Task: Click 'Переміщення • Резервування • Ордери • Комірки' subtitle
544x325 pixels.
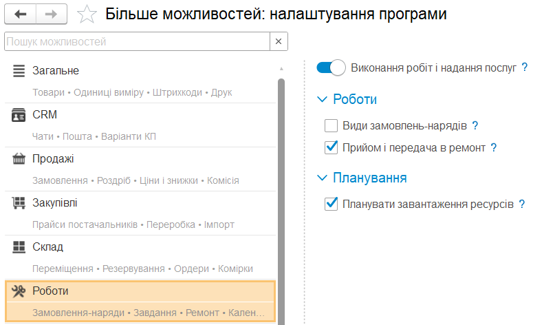Action: point(142,269)
